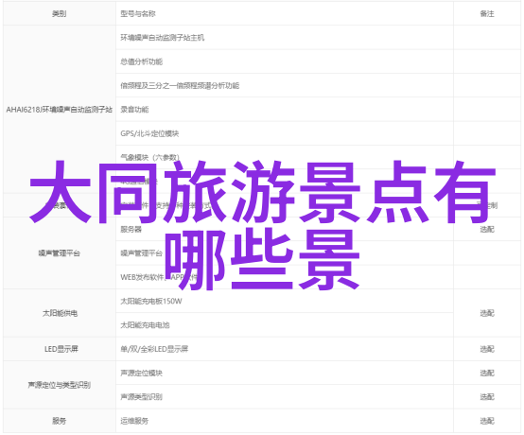The image size is (524, 435).
Task: Click the 录音功能 cell
Action: click(x=285, y=110)
